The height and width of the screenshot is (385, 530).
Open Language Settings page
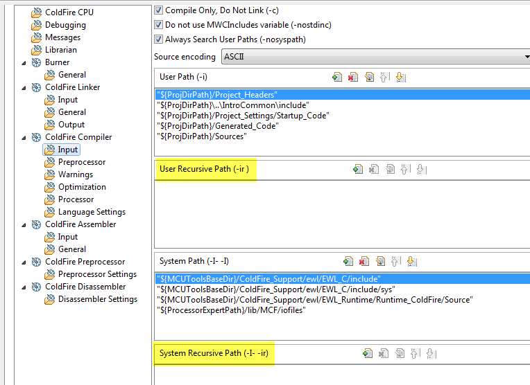click(92, 213)
